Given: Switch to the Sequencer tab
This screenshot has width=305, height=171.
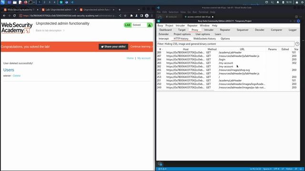Looking at the screenshot, I should 243,30.
